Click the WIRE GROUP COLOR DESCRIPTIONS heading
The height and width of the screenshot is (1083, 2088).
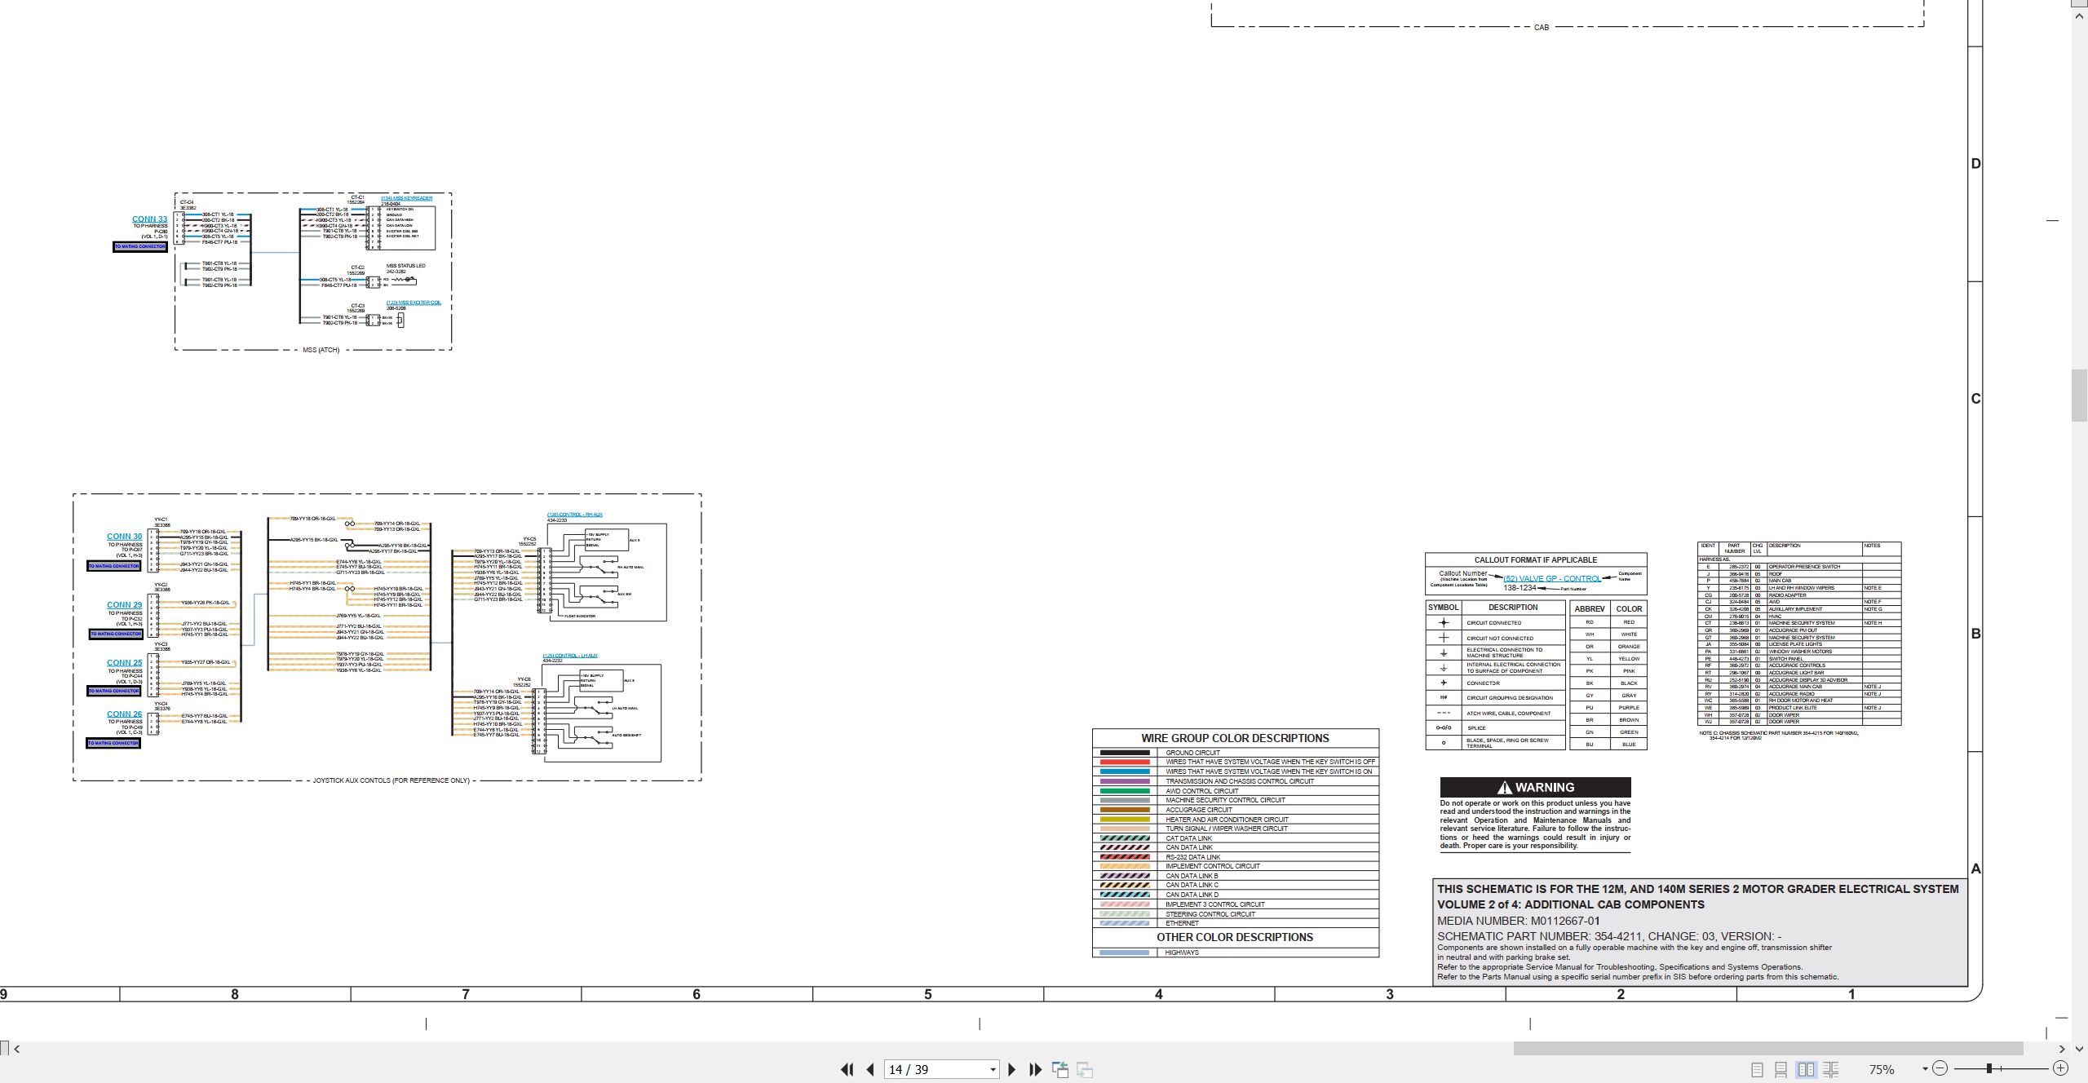[x=1235, y=738]
